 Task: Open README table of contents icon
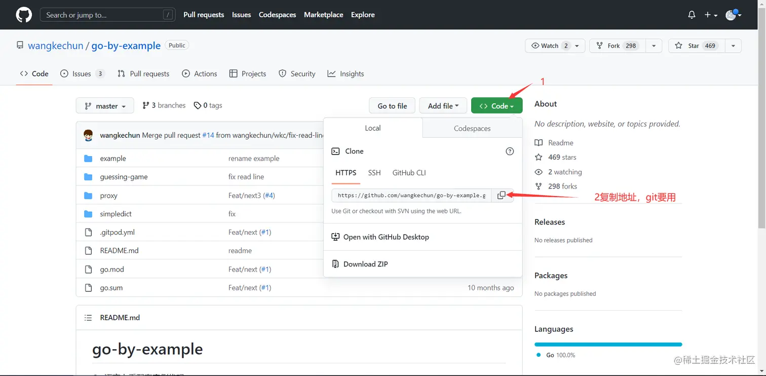click(x=88, y=318)
